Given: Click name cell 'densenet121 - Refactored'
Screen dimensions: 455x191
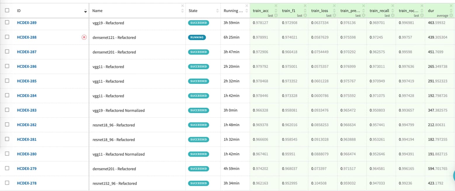Looking at the screenshot, I should click(114, 37).
